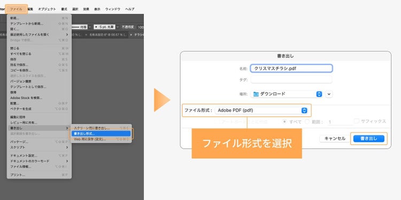This screenshot has height=200, width=401.
Task: Click the キャンセル button
Action: pos(335,139)
